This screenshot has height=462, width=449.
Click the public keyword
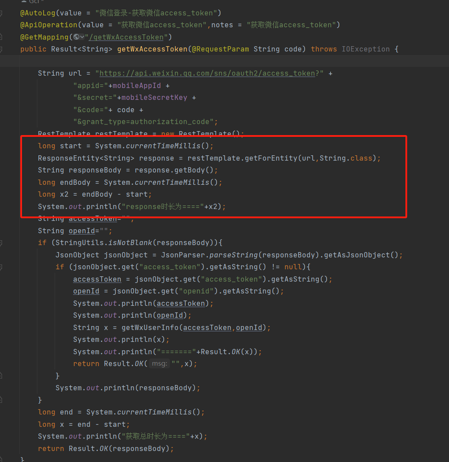tap(33, 49)
